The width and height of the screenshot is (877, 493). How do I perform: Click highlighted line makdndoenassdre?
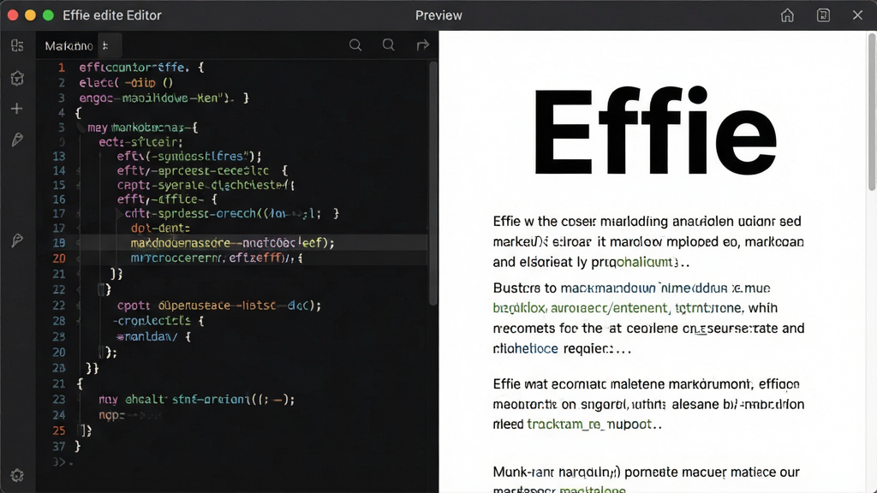click(x=233, y=242)
